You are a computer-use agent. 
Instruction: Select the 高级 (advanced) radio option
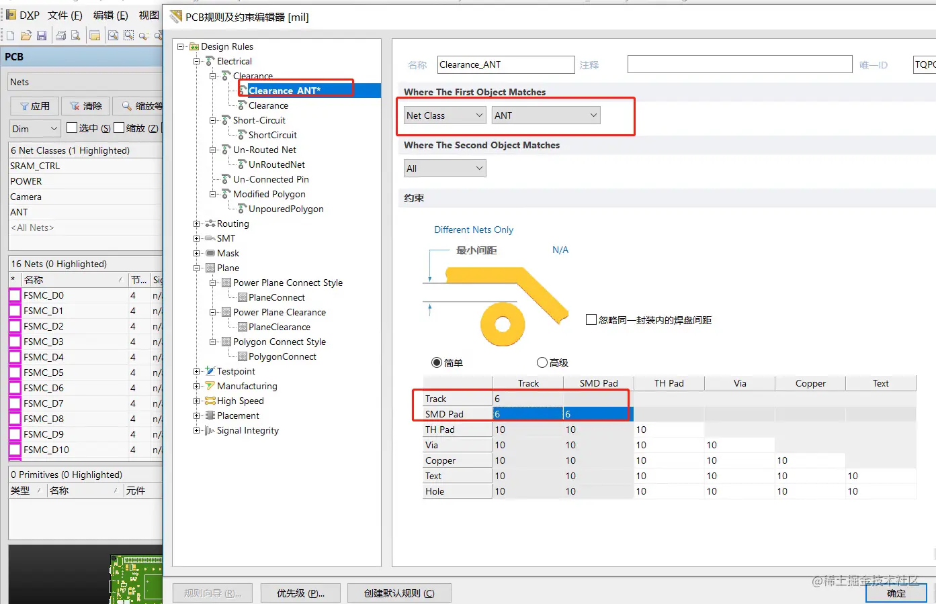542,362
